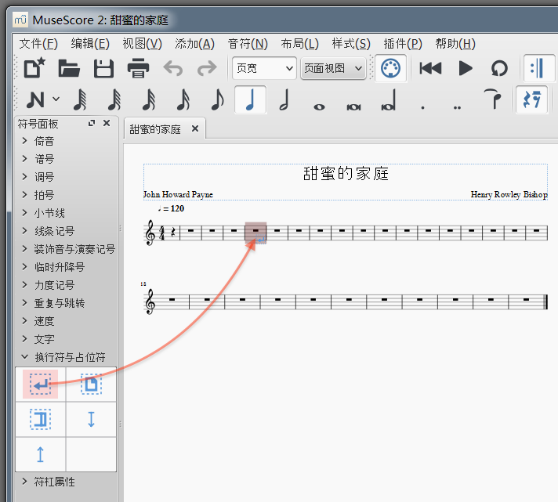Print the score using printer icon

[138, 68]
